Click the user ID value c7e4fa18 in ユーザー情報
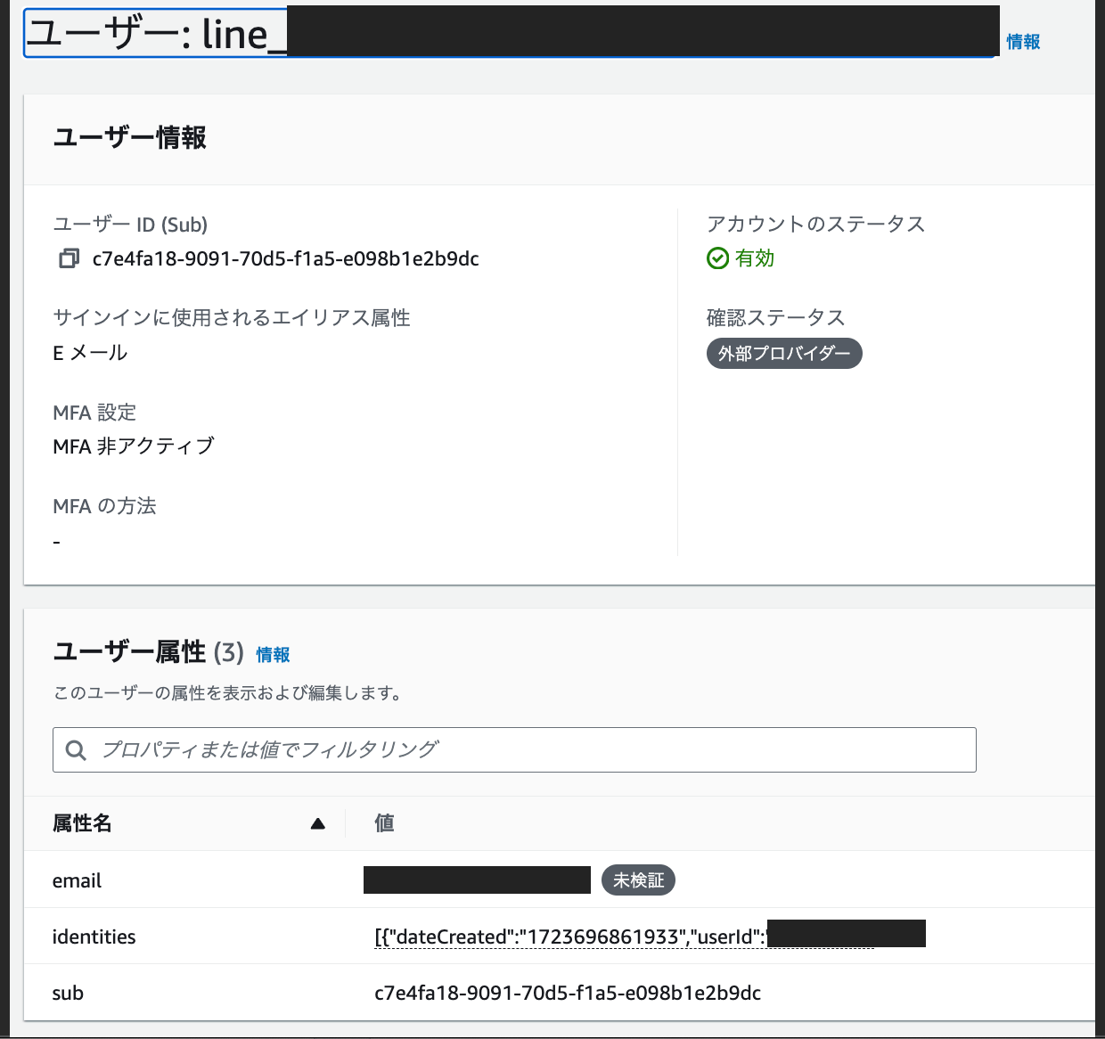 pyautogui.click(x=286, y=258)
